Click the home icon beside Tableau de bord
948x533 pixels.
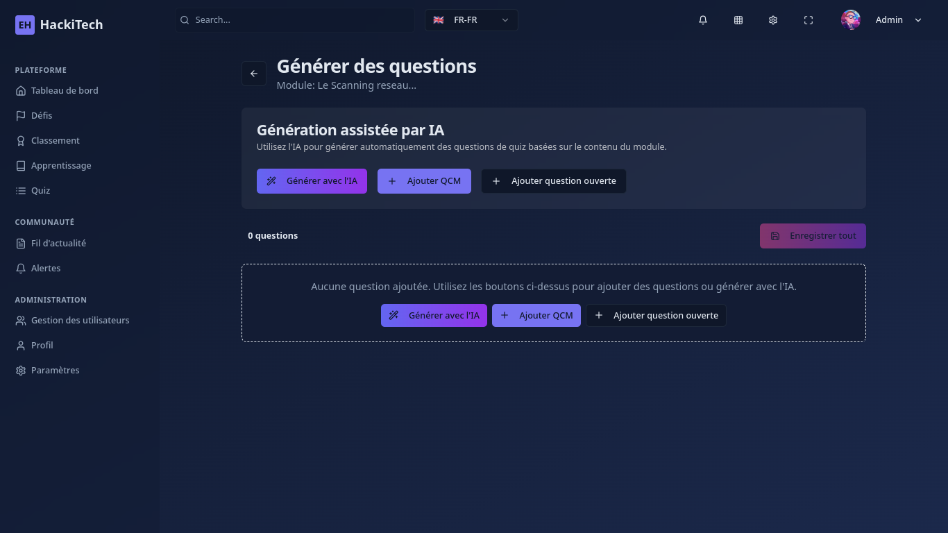(21, 91)
